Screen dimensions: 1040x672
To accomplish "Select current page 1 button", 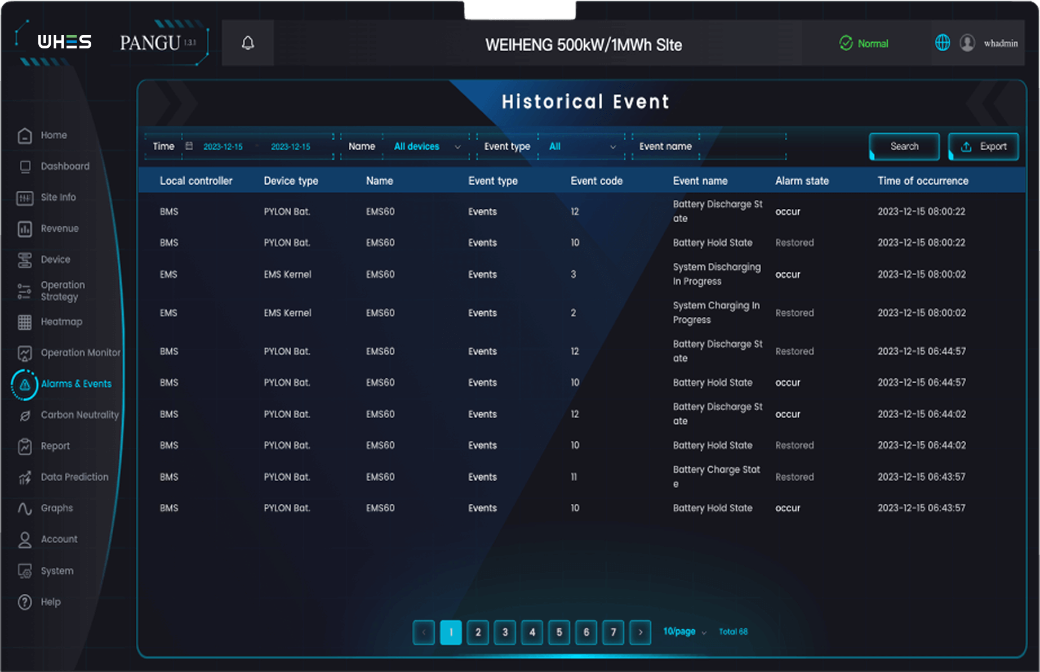I will (x=451, y=632).
